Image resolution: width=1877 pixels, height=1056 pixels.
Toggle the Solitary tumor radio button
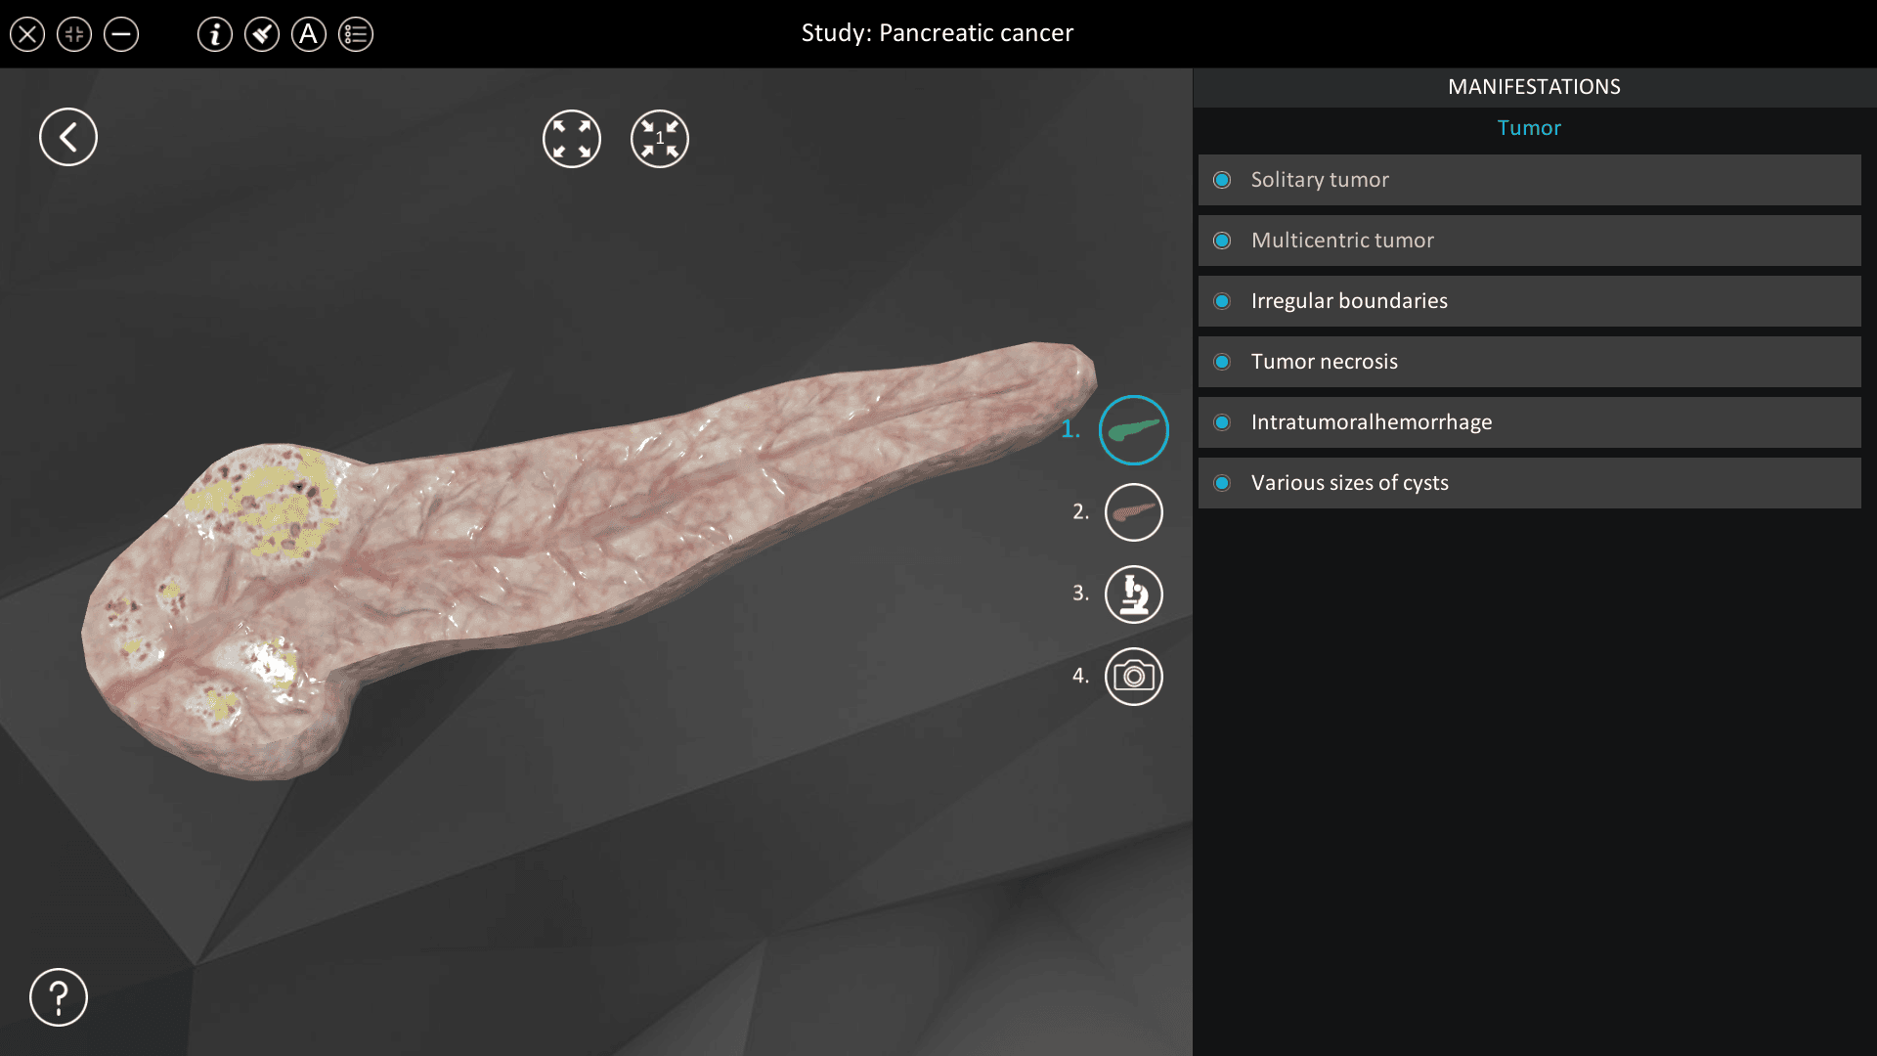tap(1222, 180)
